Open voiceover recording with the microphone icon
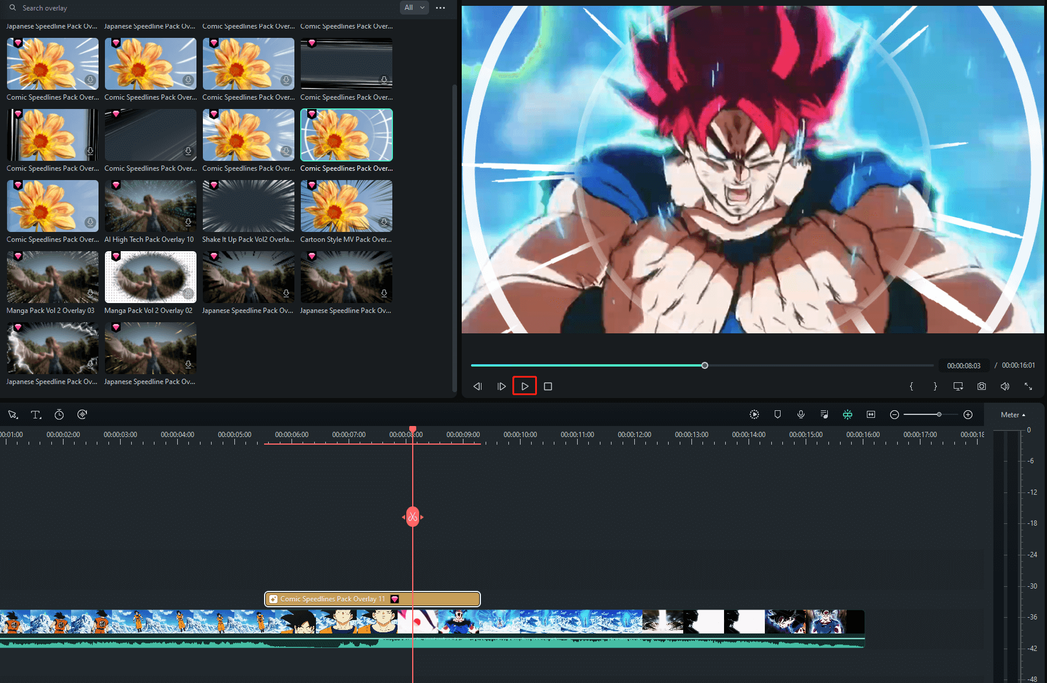1047x683 pixels. point(800,414)
